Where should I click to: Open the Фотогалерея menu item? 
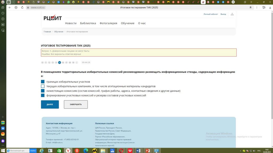[x=108, y=23]
